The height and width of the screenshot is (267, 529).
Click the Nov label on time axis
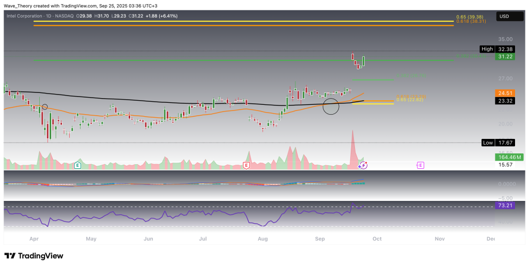[x=440, y=239]
